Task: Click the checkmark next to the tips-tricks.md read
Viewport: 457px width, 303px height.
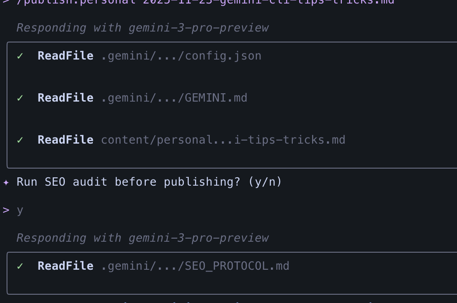Action: (x=20, y=140)
